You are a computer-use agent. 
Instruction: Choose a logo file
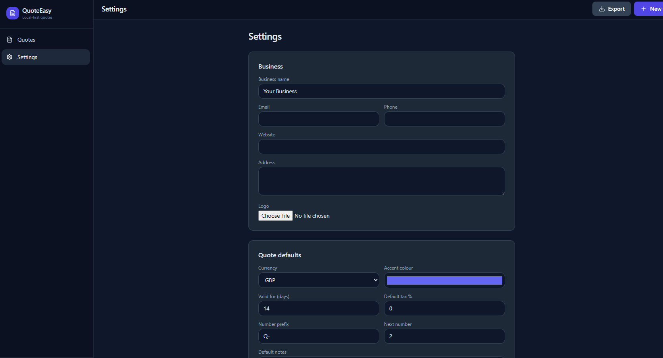(275, 216)
